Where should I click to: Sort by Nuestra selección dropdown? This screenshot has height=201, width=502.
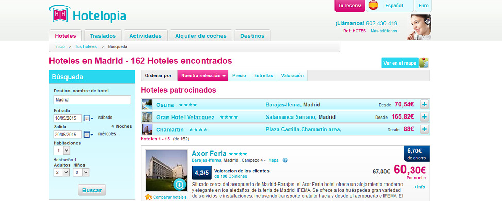[203, 76]
